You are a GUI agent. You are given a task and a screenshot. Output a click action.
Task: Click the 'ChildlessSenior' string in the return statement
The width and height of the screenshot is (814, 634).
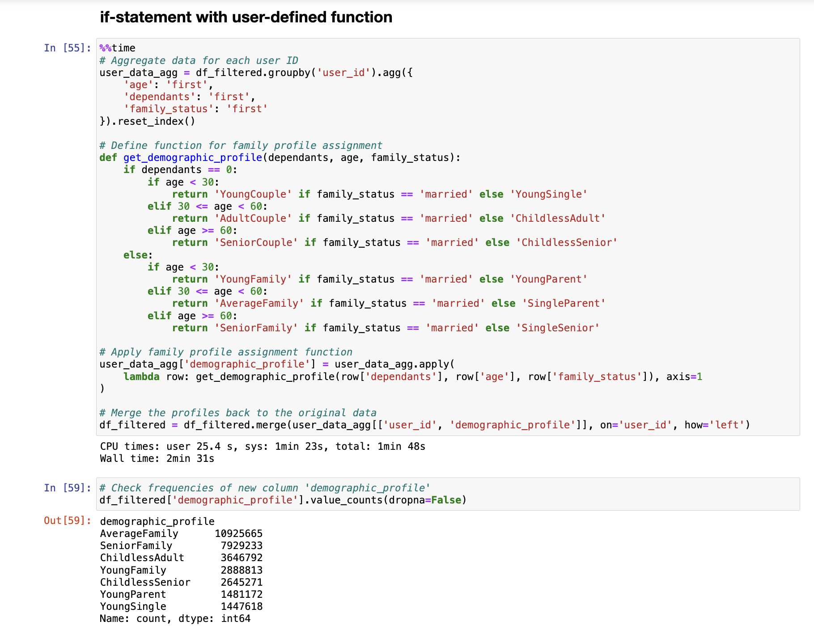[567, 242]
